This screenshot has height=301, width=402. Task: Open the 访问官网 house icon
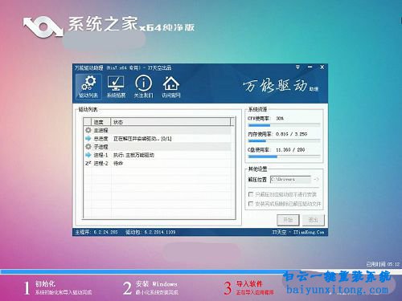click(x=171, y=87)
